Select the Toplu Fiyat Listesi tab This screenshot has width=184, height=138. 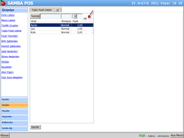42,10
